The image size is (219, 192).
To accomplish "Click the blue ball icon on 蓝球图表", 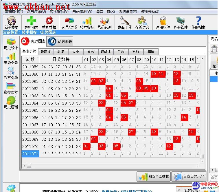I will point(52,41).
